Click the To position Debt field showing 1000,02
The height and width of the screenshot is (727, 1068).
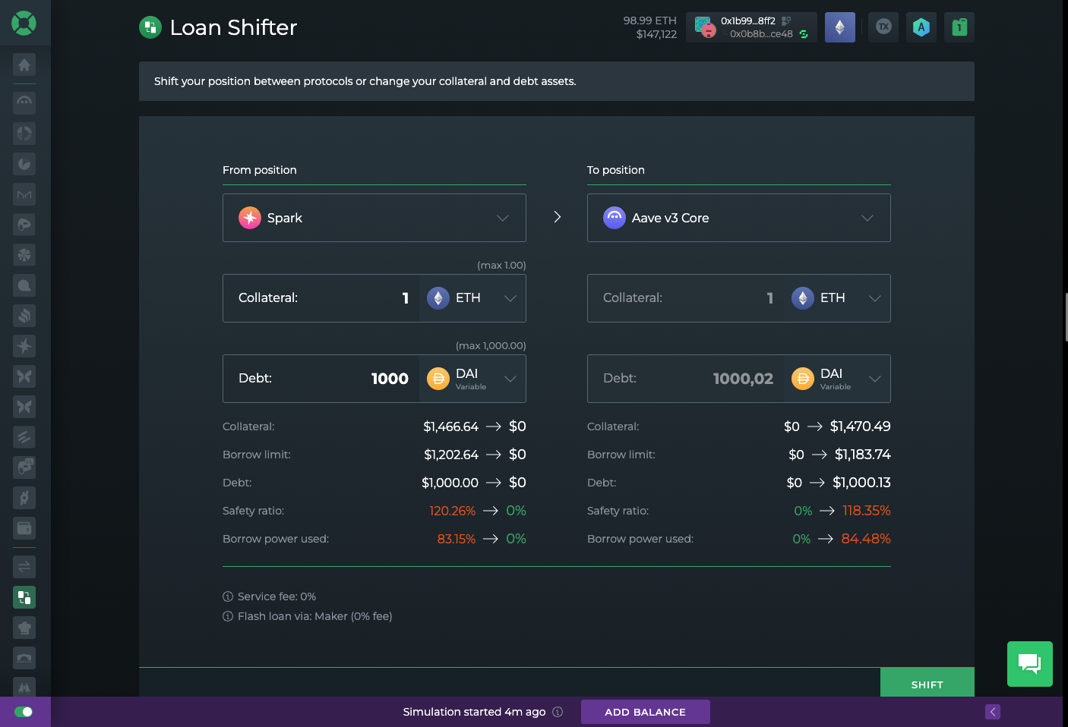(686, 379)
